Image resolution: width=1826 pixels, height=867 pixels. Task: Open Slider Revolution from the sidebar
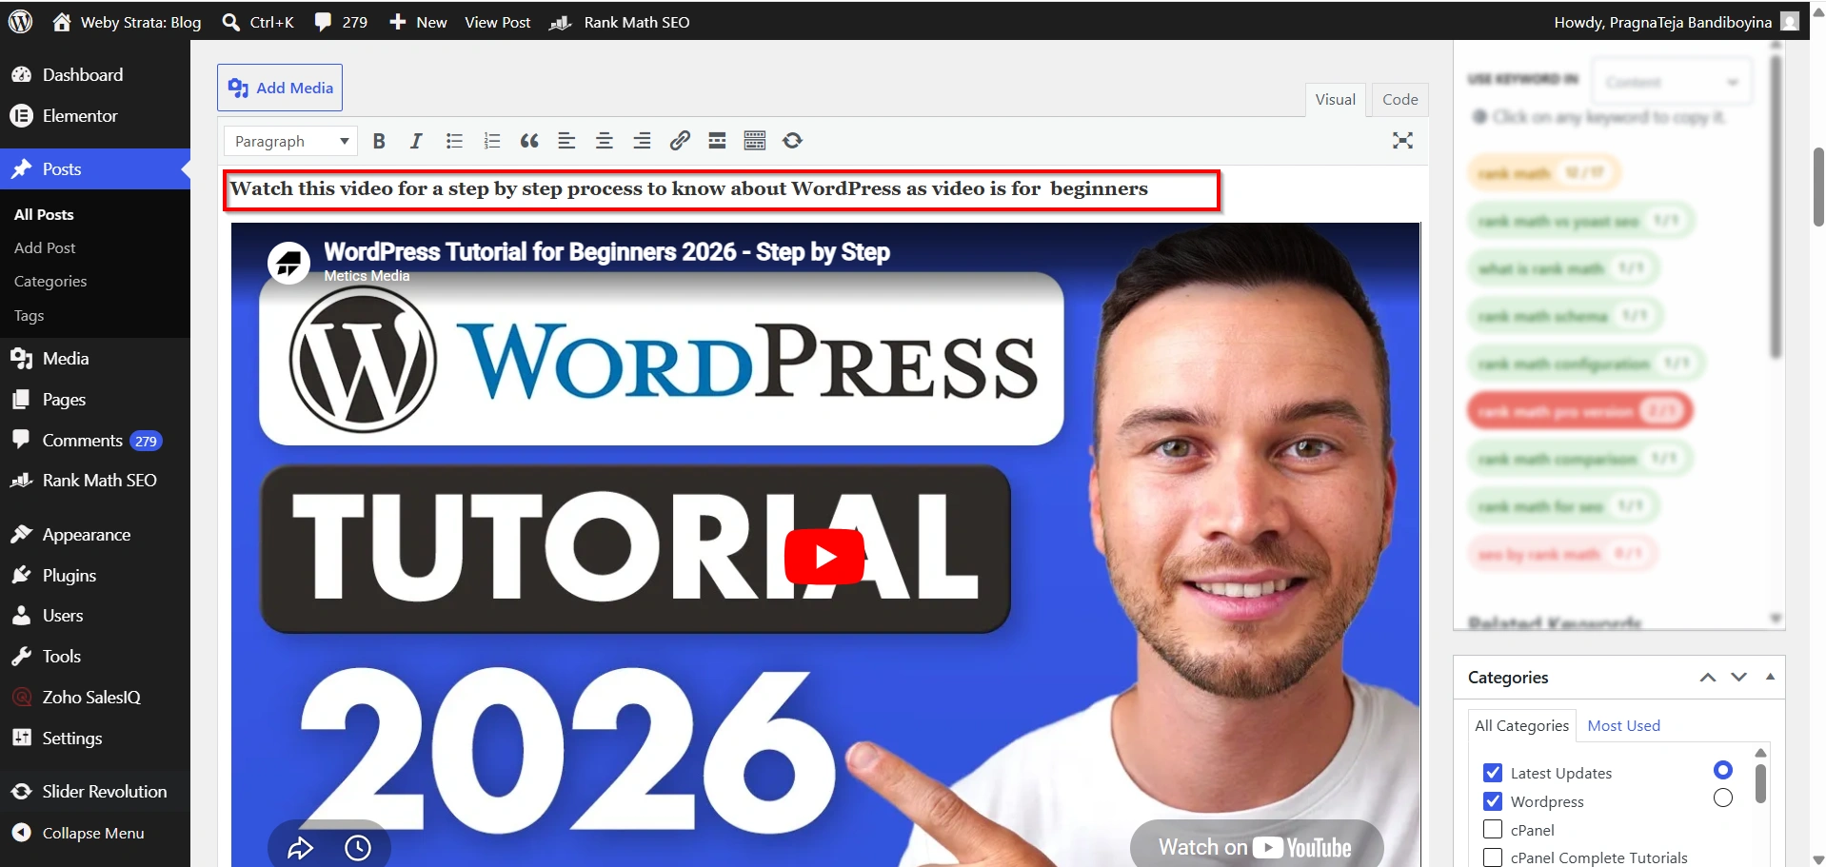click(x=95, y=791)
